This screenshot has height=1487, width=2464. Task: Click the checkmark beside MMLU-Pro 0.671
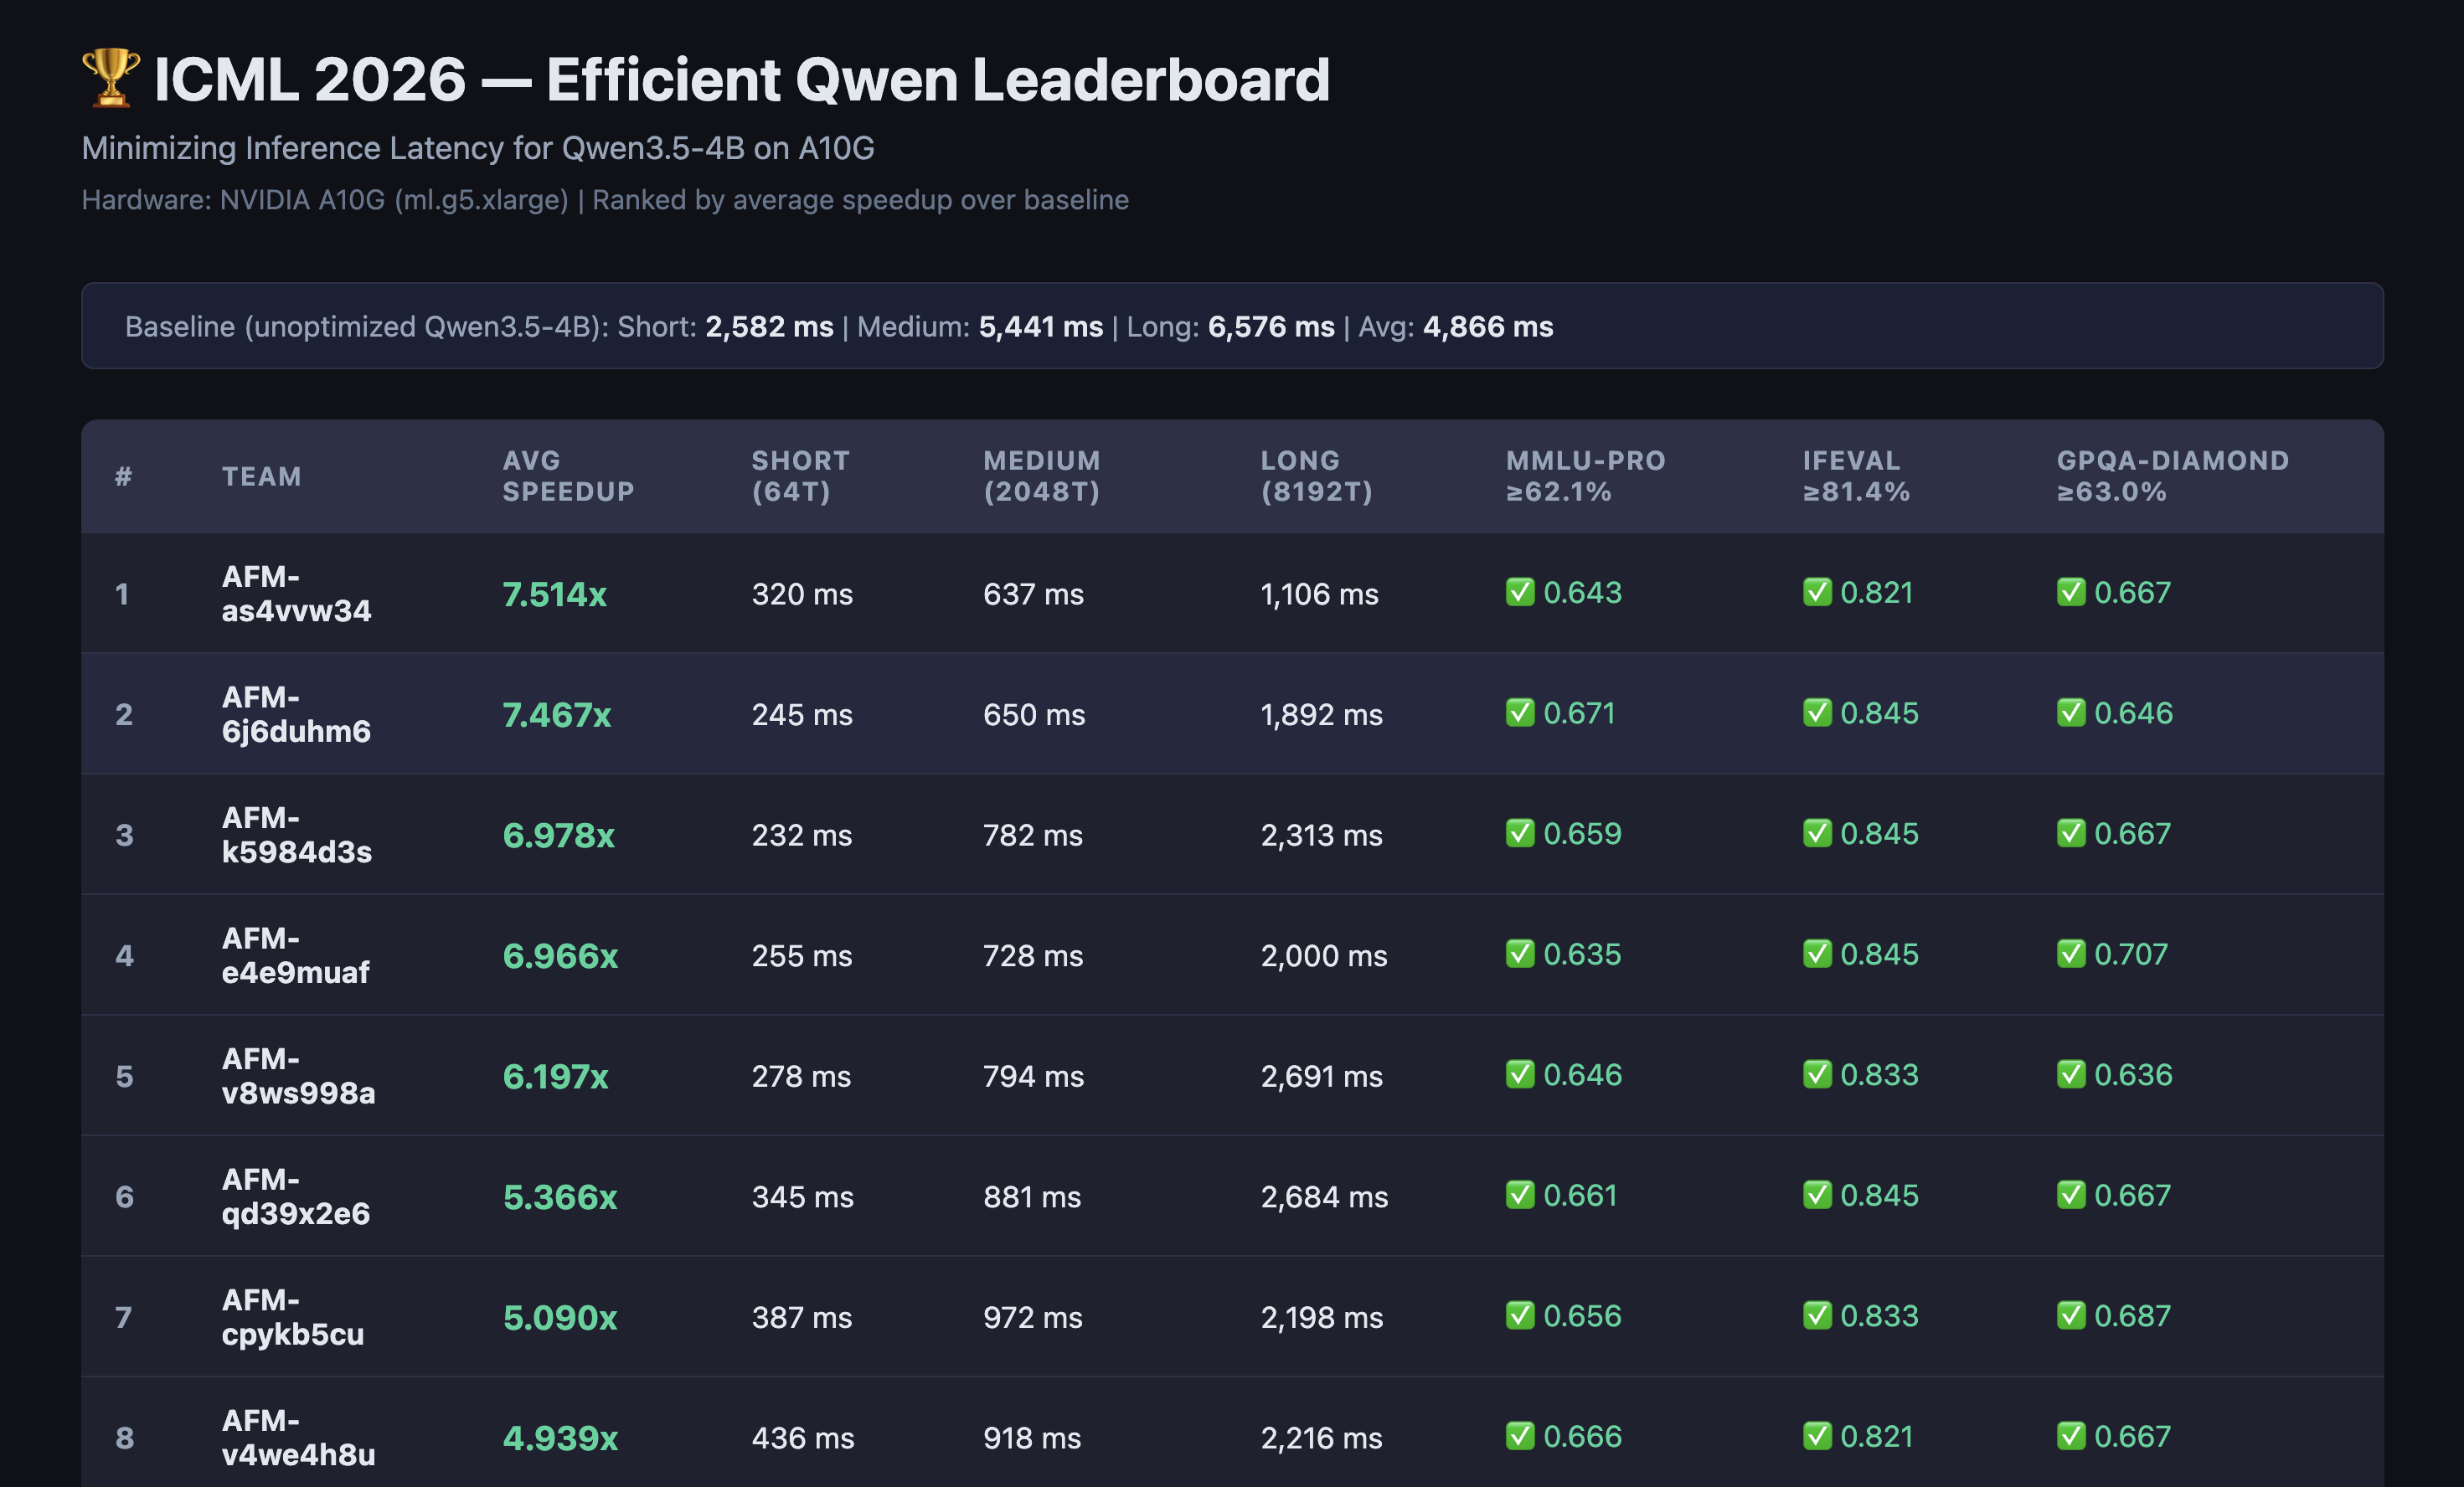tap(1520, 713)
